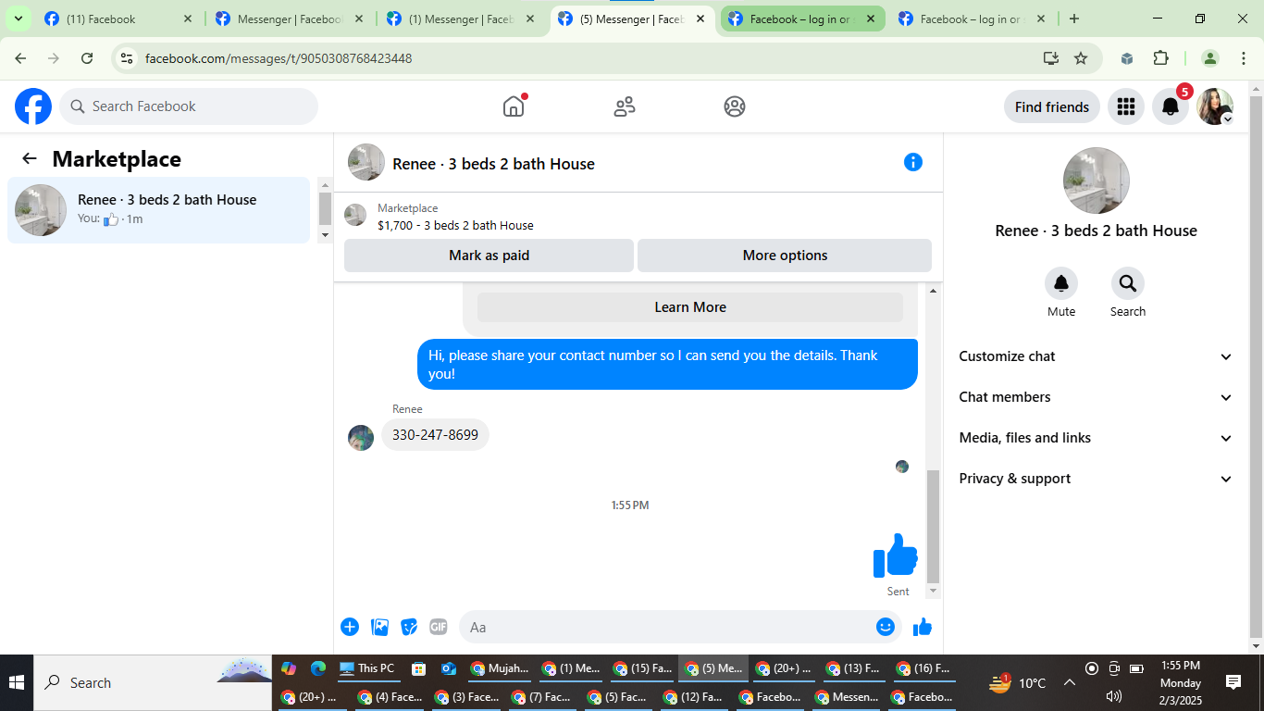This screenshot has width=1264, height=711.
Task: Open the $1,700 Marketplace listing link
Action: 455,225
